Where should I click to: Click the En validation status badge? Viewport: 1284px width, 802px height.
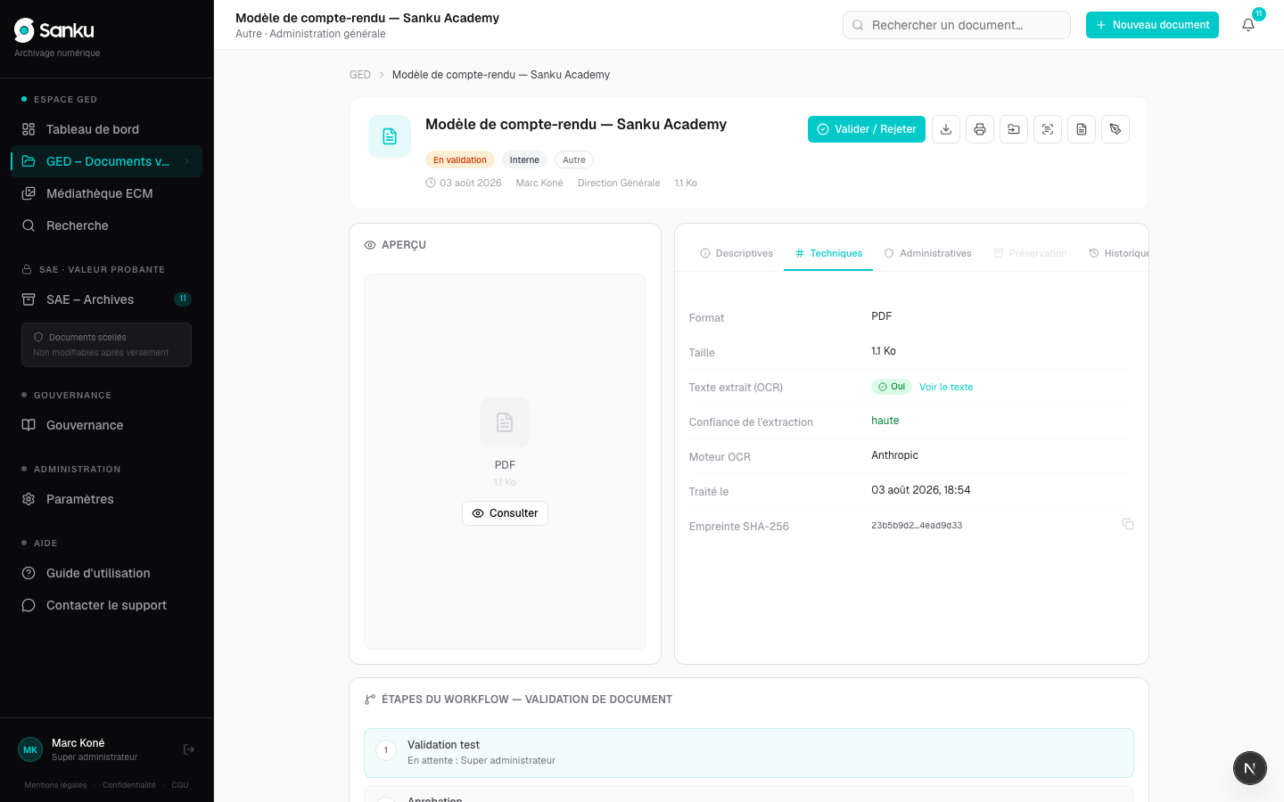(x=460, y=160)
